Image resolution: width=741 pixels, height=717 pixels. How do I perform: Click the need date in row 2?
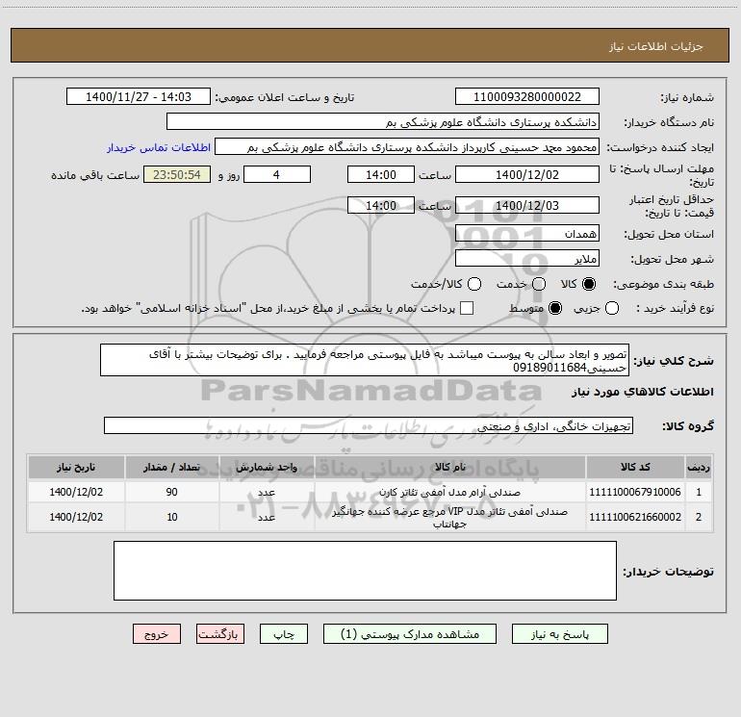pos(76,517)
